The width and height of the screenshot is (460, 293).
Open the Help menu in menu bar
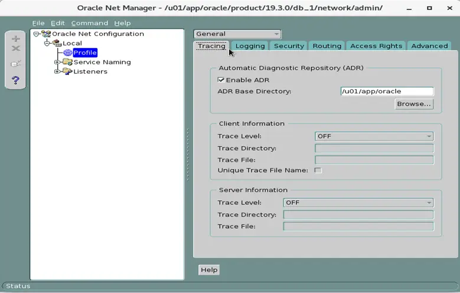pos(122,23)
